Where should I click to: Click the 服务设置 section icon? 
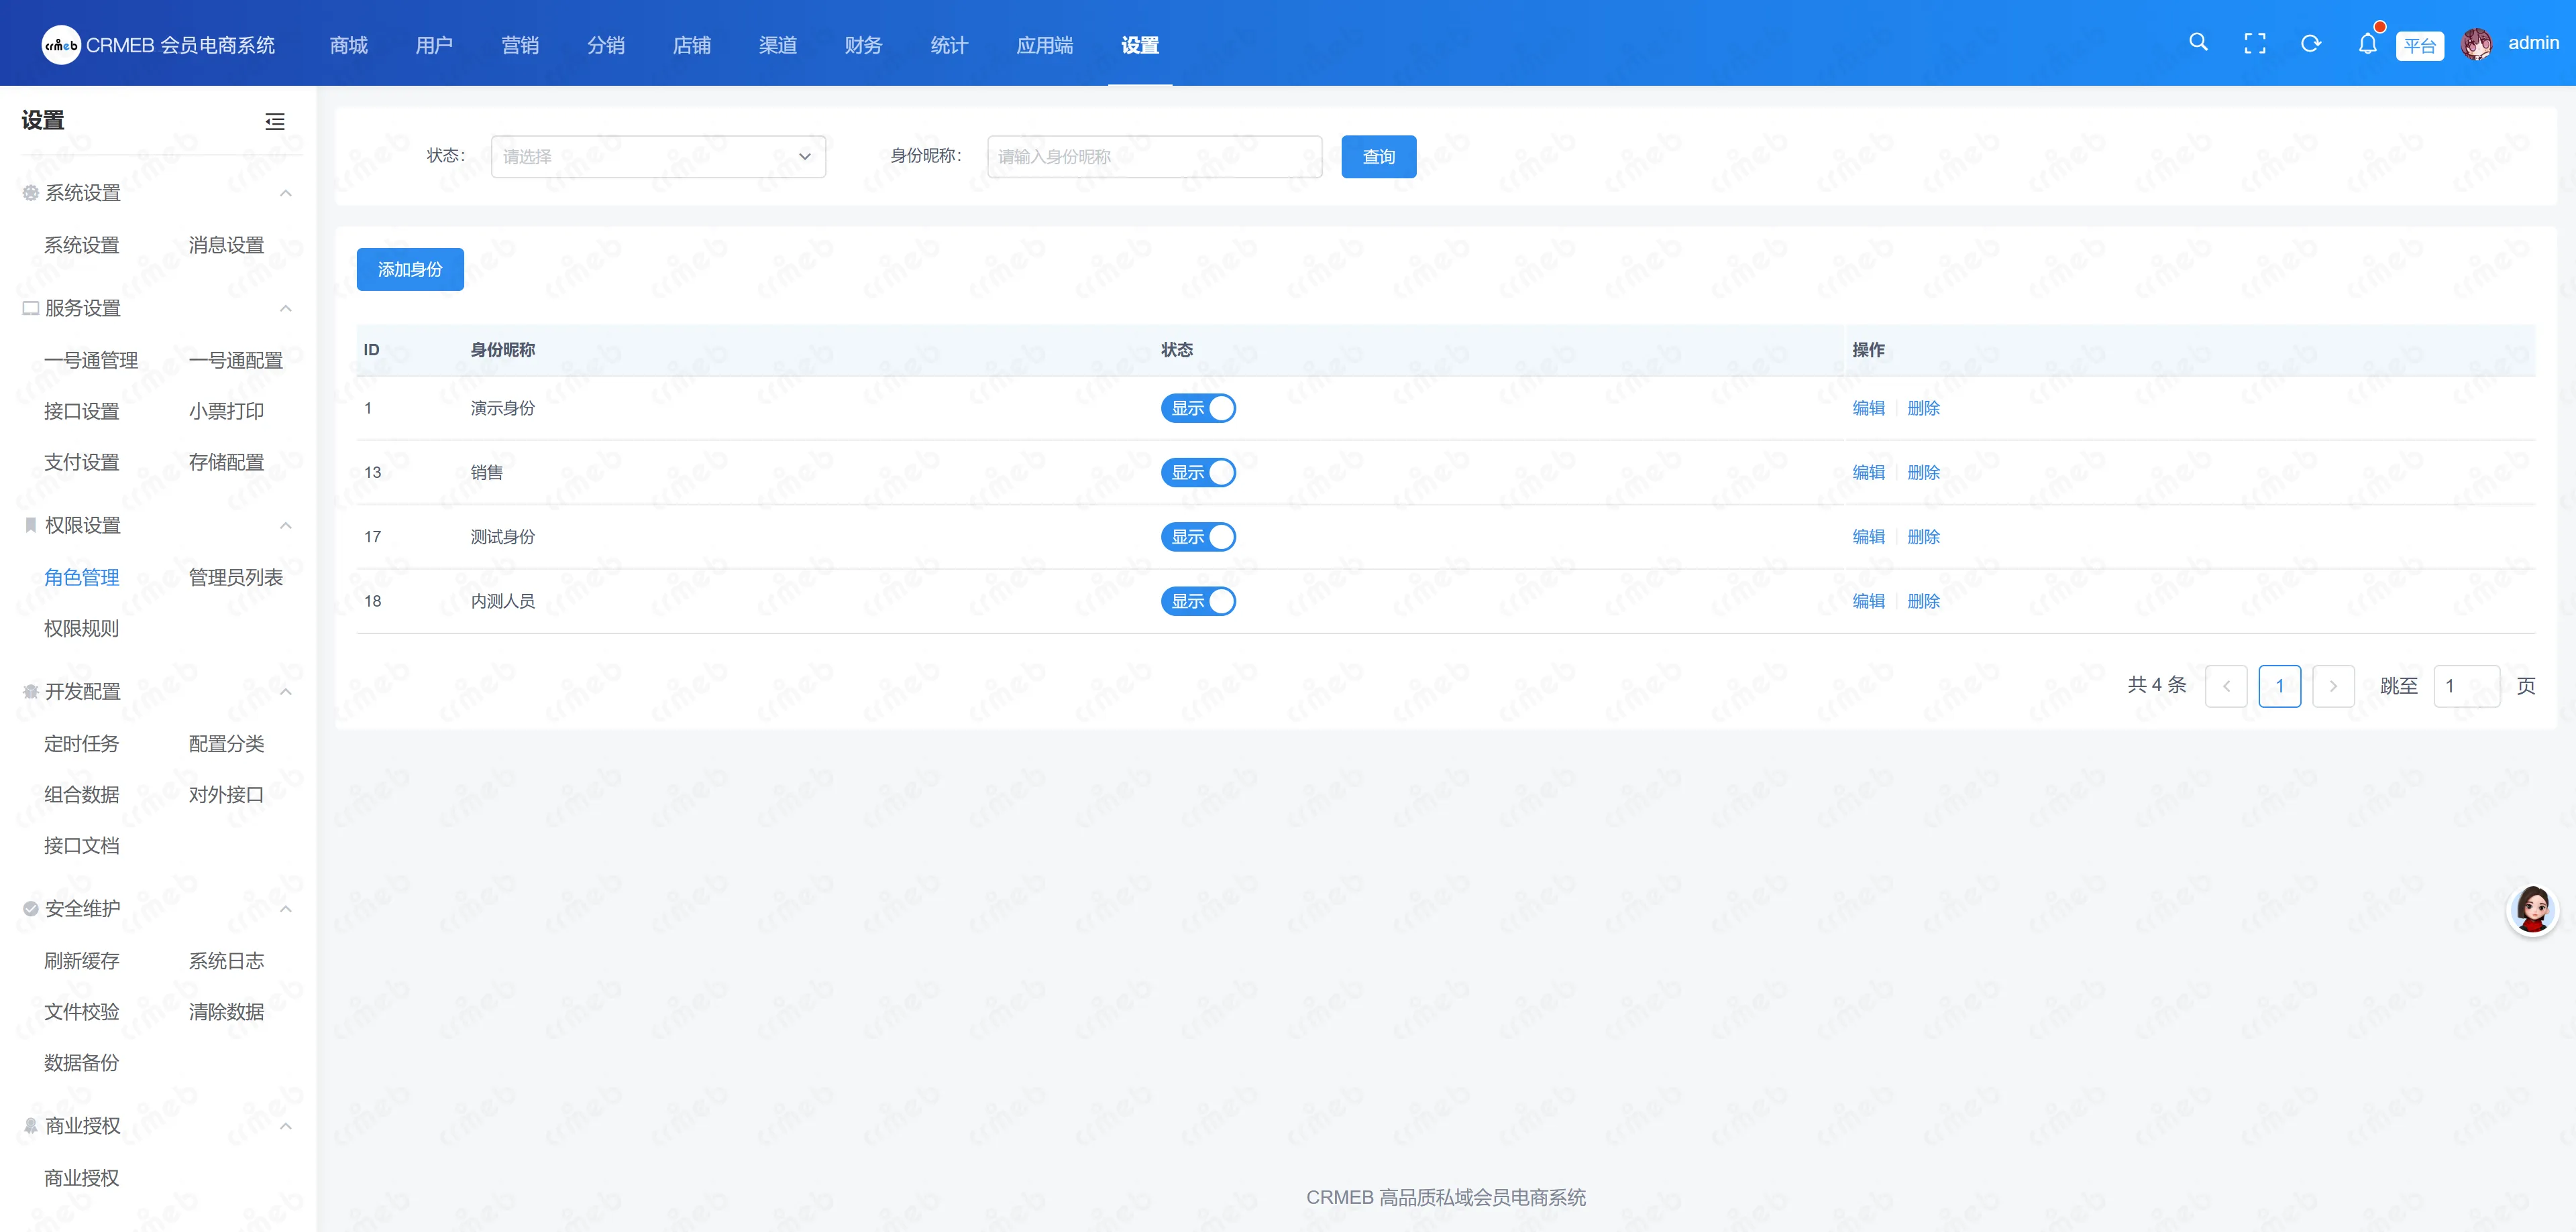[31, 308]
